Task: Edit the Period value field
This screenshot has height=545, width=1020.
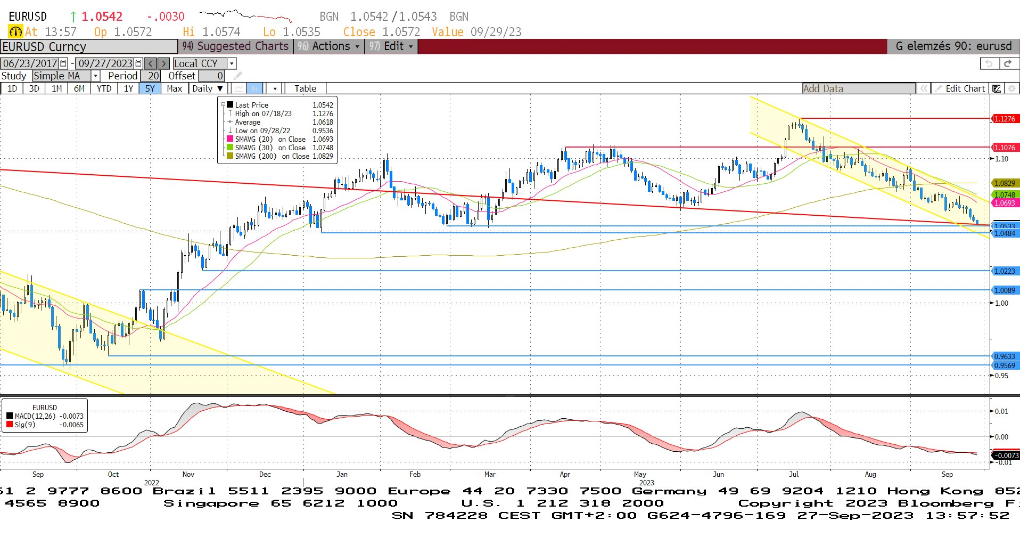Action: (x=151, y=76)
